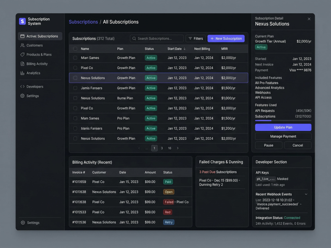Toggle the select-all checkbox in table header
Screen dimensions: 331x248
[75, 49]
